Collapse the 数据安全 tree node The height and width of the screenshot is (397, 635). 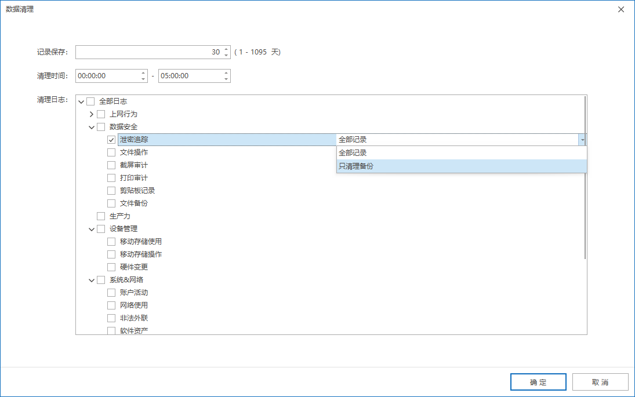tap(92, 127)
